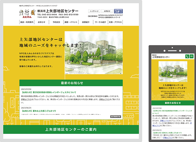Screen dimensions: 196x142
Task: Click the blue banner badge in header
Action: tap(119, 11)
